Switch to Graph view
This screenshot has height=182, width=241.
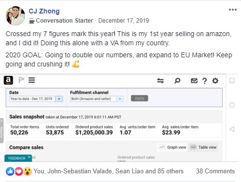coord(172,147)
